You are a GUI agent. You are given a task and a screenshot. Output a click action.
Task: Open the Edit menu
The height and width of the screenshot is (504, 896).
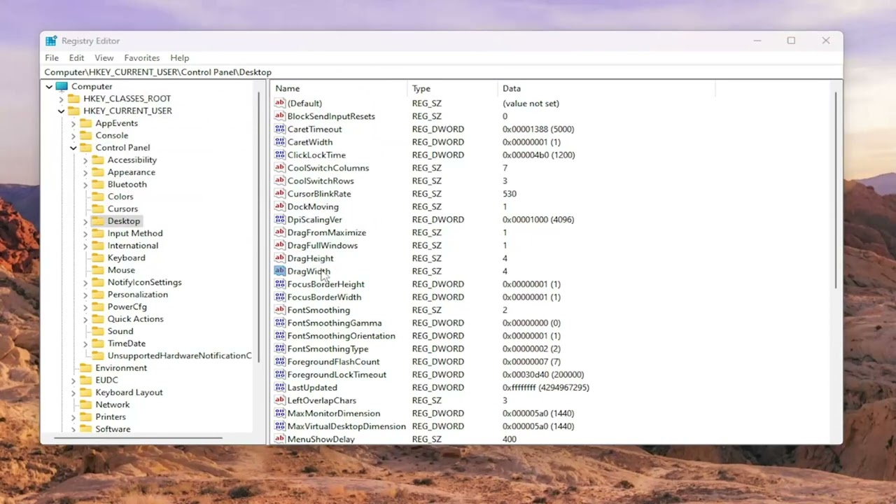(76, 58)
